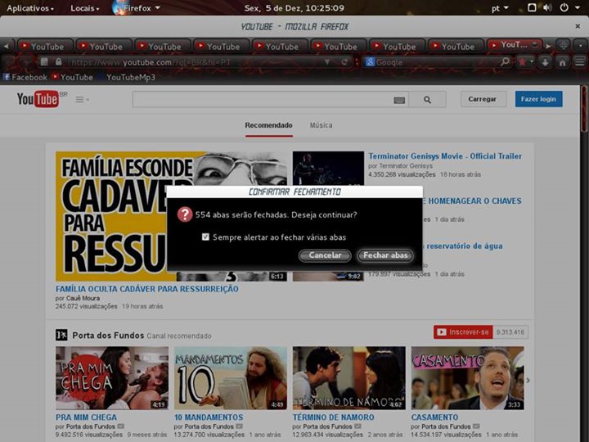Click the Fazer login button

click(x=538, y=99)
